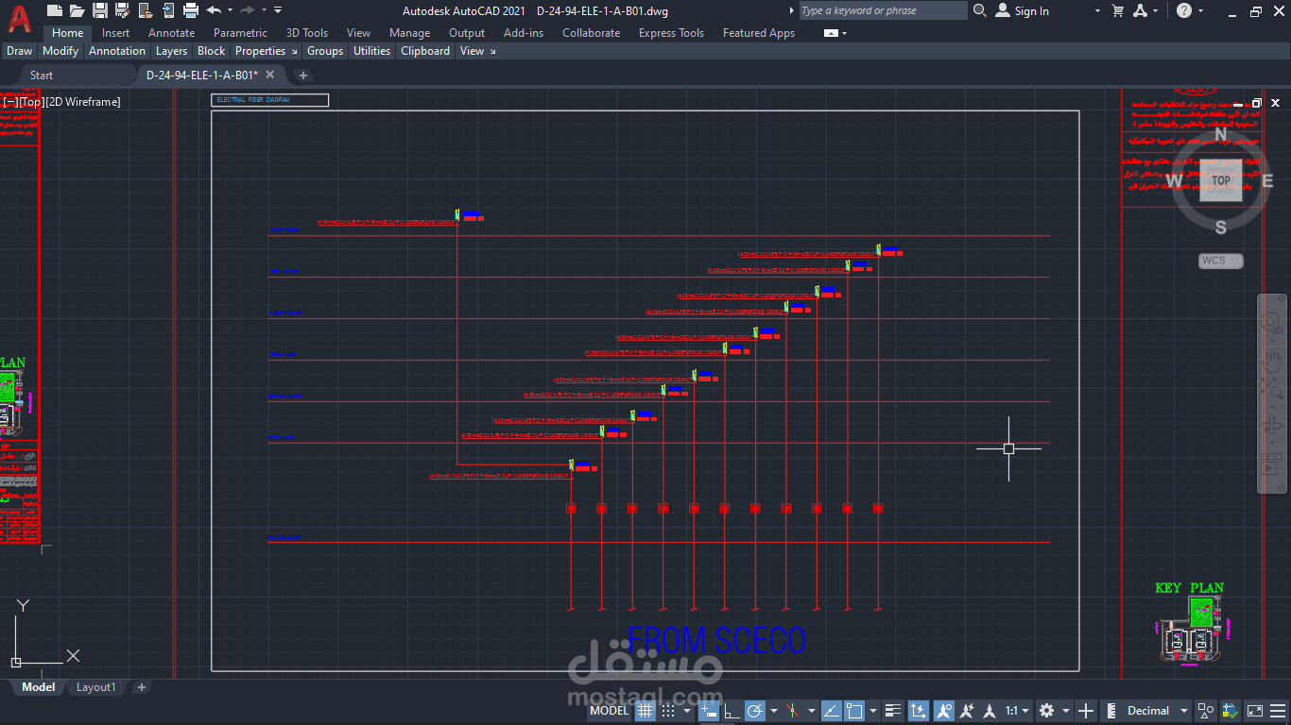Expand the undo history dropdown arrow
Screen dimensions: 1291x725
click(x=230, y=10)
